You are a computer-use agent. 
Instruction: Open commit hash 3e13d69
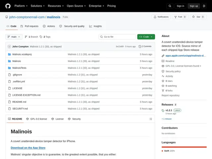coord(120,46)
